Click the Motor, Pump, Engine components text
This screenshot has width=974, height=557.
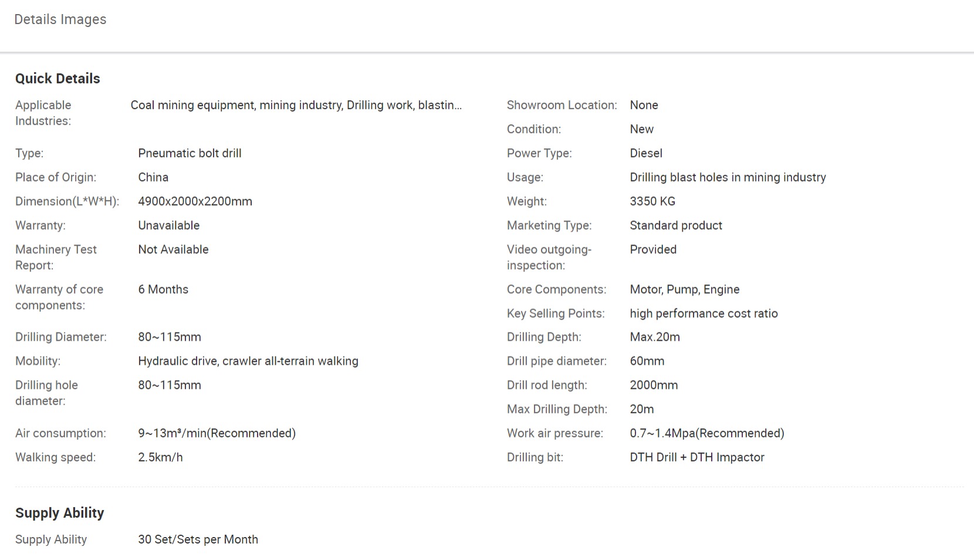684,289
